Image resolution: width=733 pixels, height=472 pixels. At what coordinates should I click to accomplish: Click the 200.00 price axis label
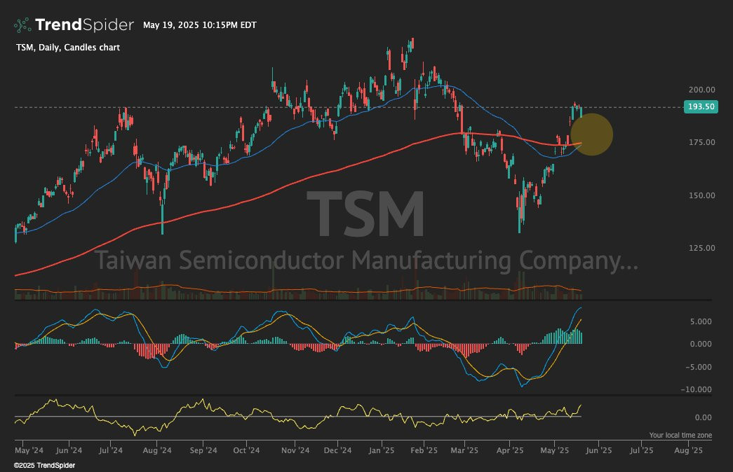[x=701, y=90]
